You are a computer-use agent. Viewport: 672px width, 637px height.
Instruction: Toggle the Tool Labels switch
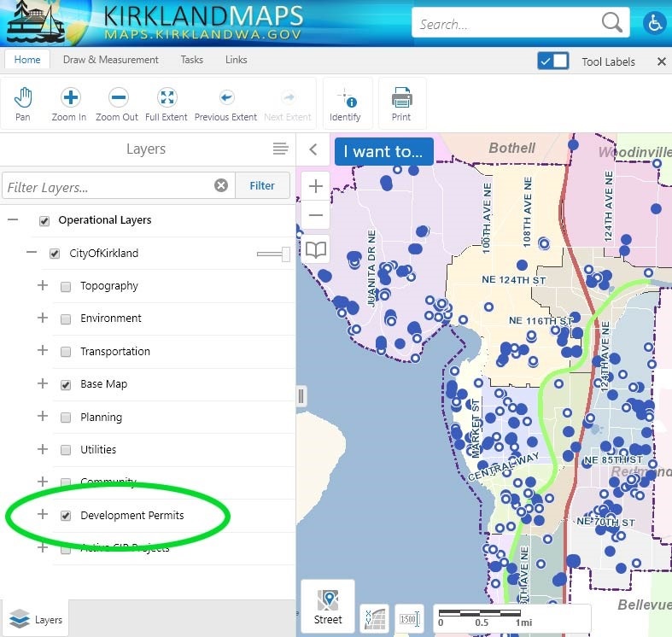tap(552, 61)
